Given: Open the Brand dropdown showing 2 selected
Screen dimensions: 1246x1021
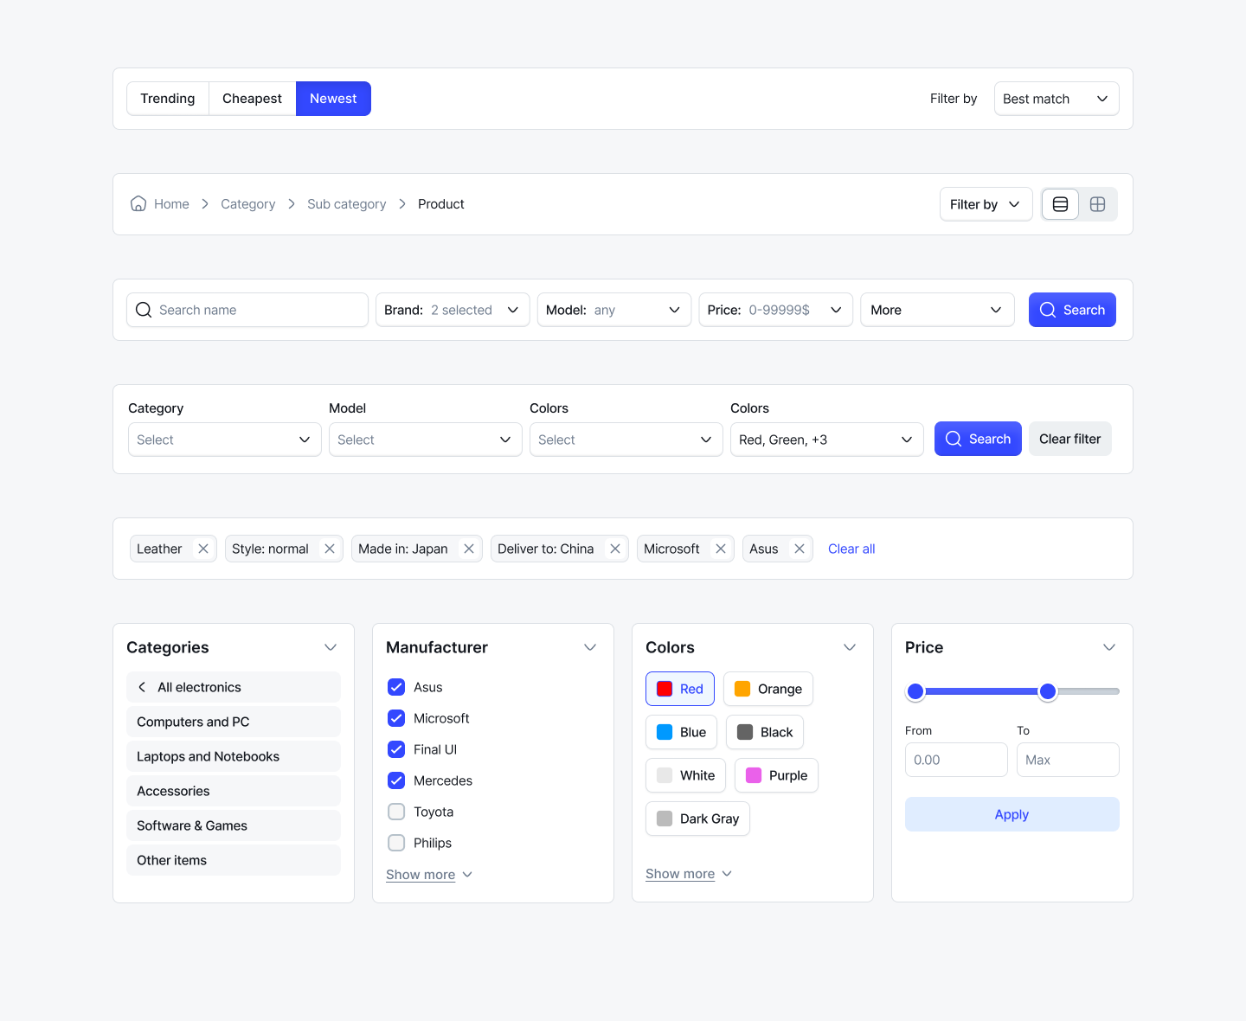Looking at the screenshot, I should click(x=452, y=309).
